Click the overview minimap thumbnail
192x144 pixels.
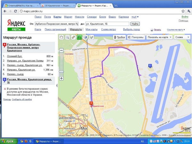(73, 125)
